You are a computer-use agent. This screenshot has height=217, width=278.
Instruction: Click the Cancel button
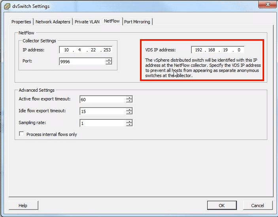pyautogui.click(x=257, y=205)
